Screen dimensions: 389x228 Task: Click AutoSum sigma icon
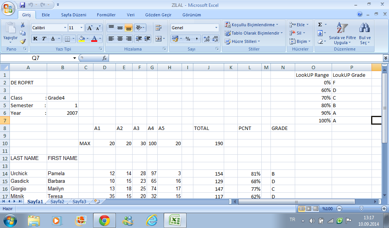pyautogui.click(x=320, y=25)
